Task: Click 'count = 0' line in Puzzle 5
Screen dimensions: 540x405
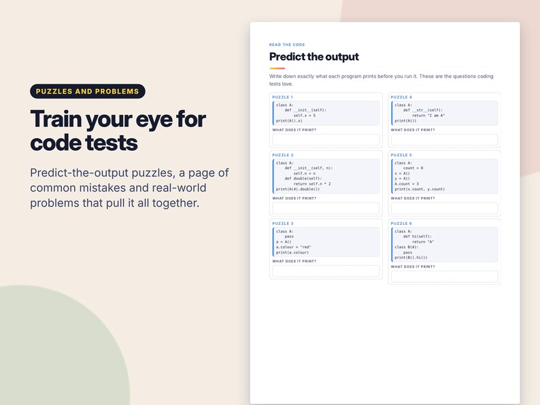Action: coord(414,169)
